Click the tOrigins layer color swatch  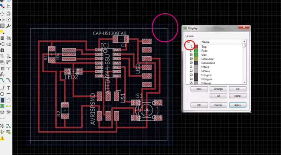196,75
